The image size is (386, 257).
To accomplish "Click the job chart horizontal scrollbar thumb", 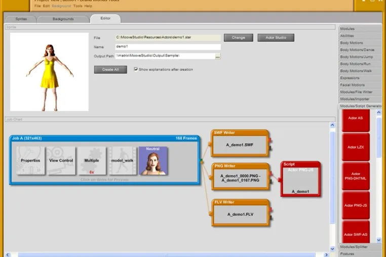I will coord(167,255).
